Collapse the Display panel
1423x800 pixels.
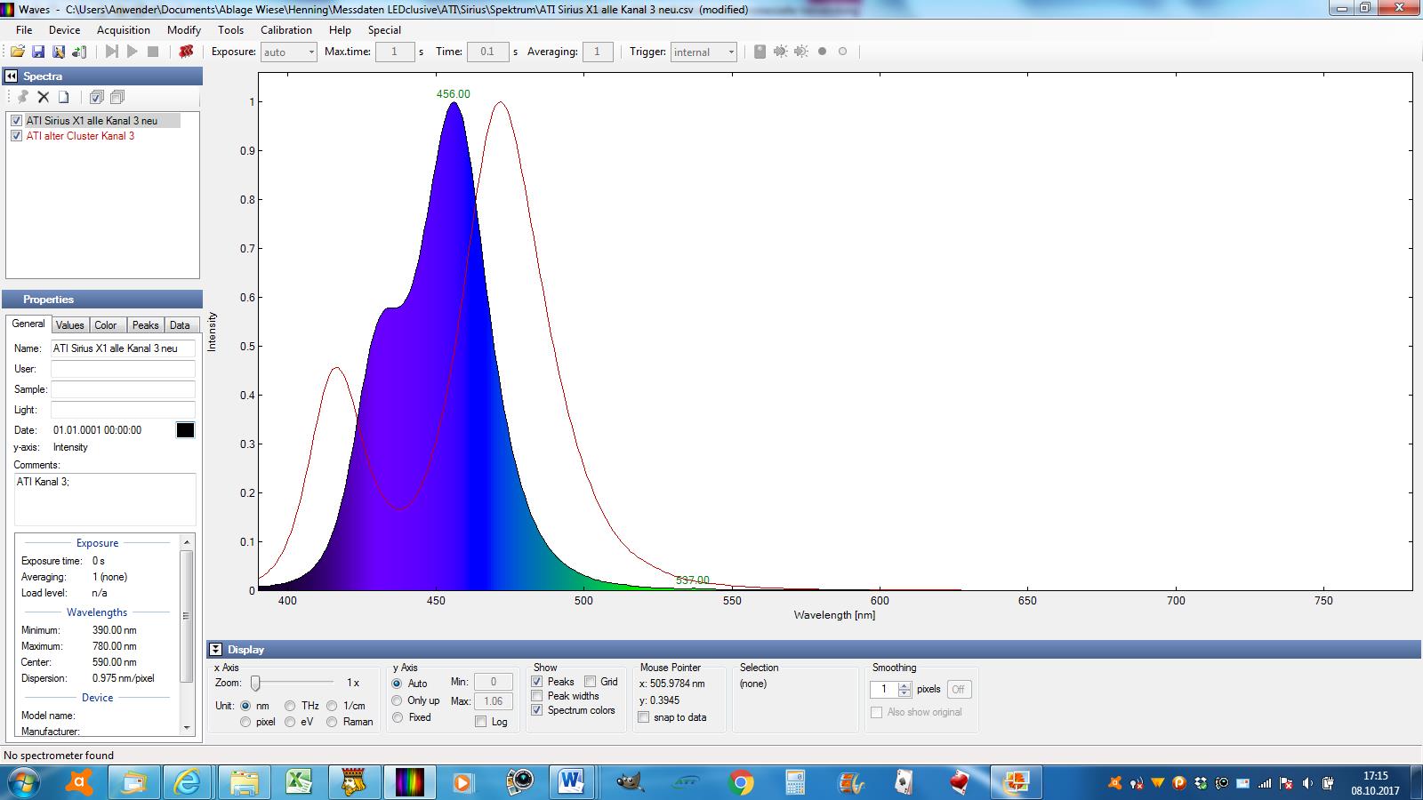216,650
